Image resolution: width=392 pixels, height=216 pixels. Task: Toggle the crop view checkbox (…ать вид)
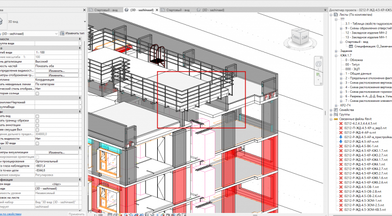coord(37,116)
